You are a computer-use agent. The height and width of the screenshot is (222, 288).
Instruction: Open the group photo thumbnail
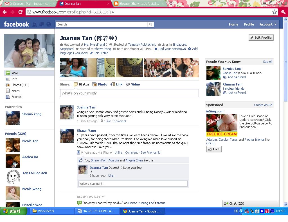tap(157, 68)
